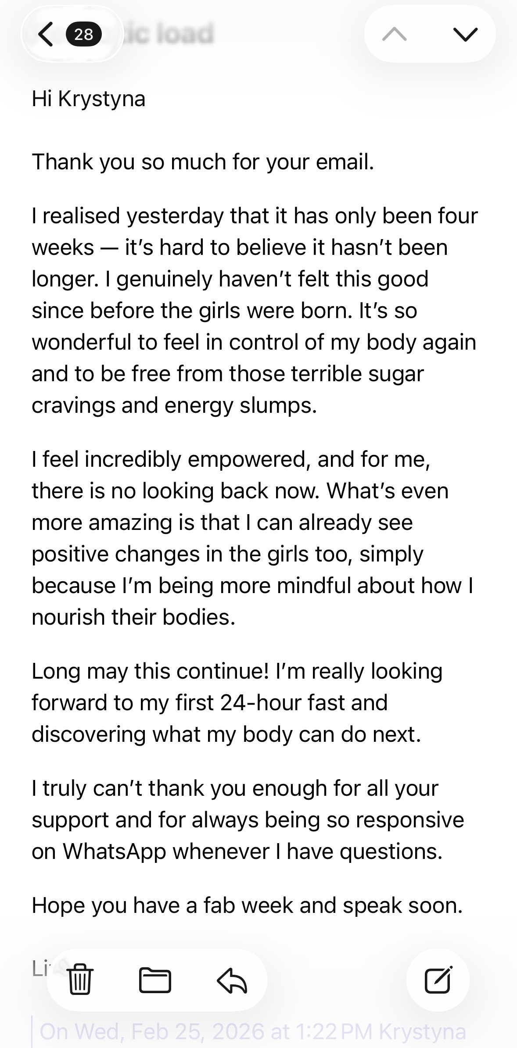
Task: Jump to next message with down chevron
Action: [465, 34]
